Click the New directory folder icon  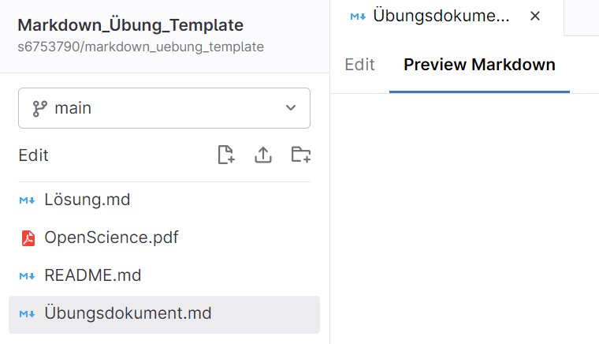pyautogui.click(x=301, y=155)
